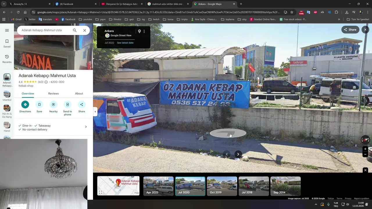Select the Sep 2014 imagery thumbnail
This screenshot has width=372, height=209.
pos(286,186)
